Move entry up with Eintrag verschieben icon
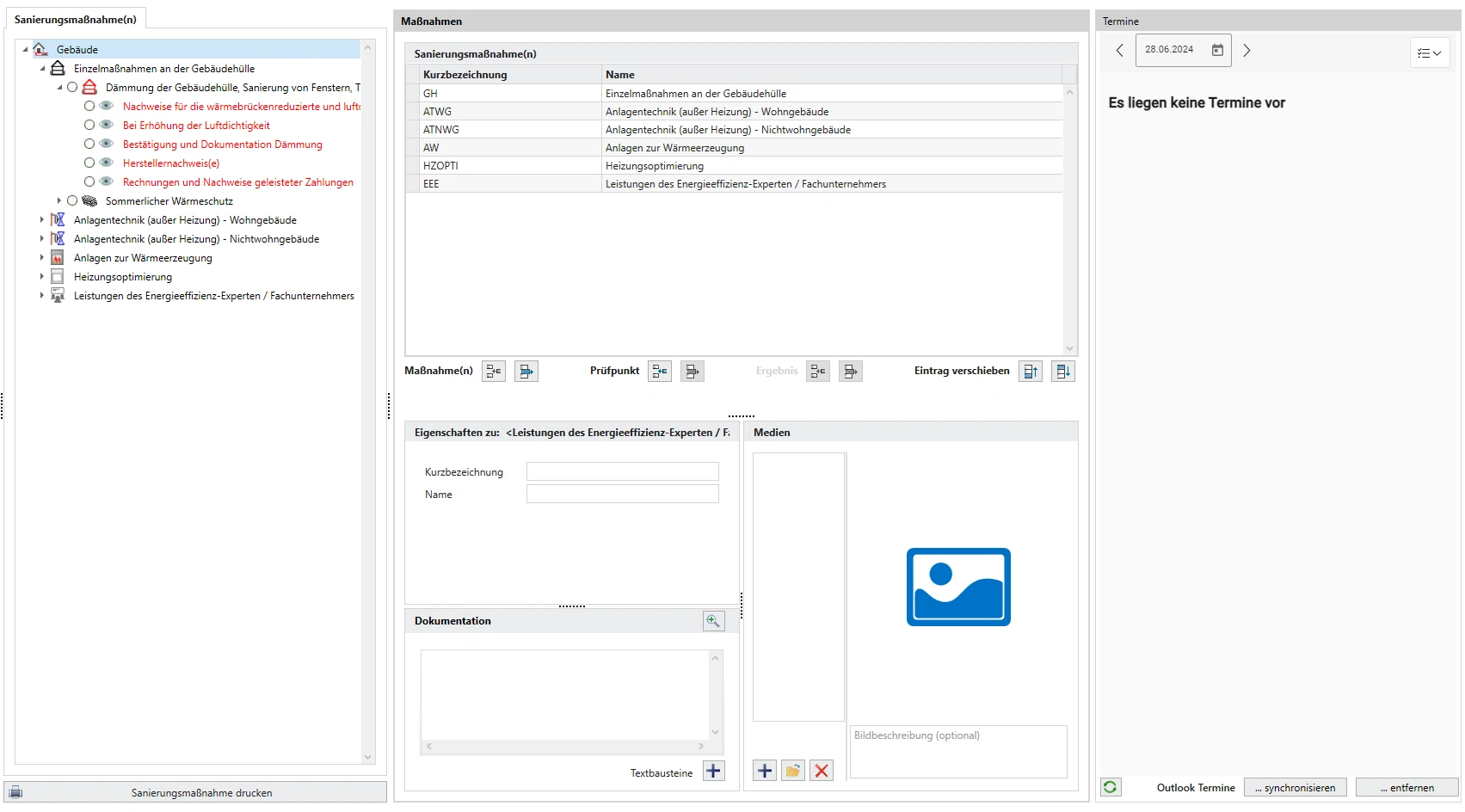The height and width of the screenshot is (812, 1465). (x=1030, y=372)
